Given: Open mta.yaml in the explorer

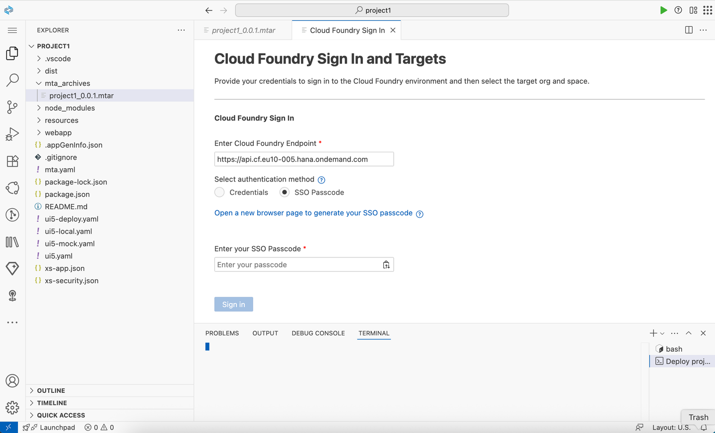Looking at the screenshot, I should pos(110,170).
